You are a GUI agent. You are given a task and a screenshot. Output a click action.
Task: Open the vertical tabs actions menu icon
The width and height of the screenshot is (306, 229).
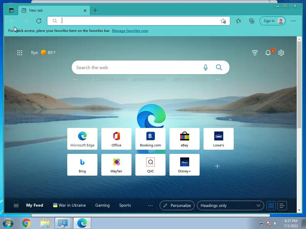click(x=11, y=10)
